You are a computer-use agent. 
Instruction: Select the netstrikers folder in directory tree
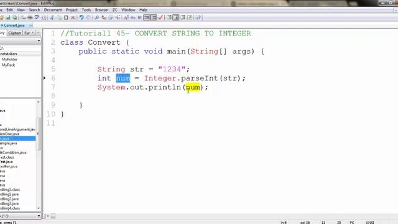point(9,54)
